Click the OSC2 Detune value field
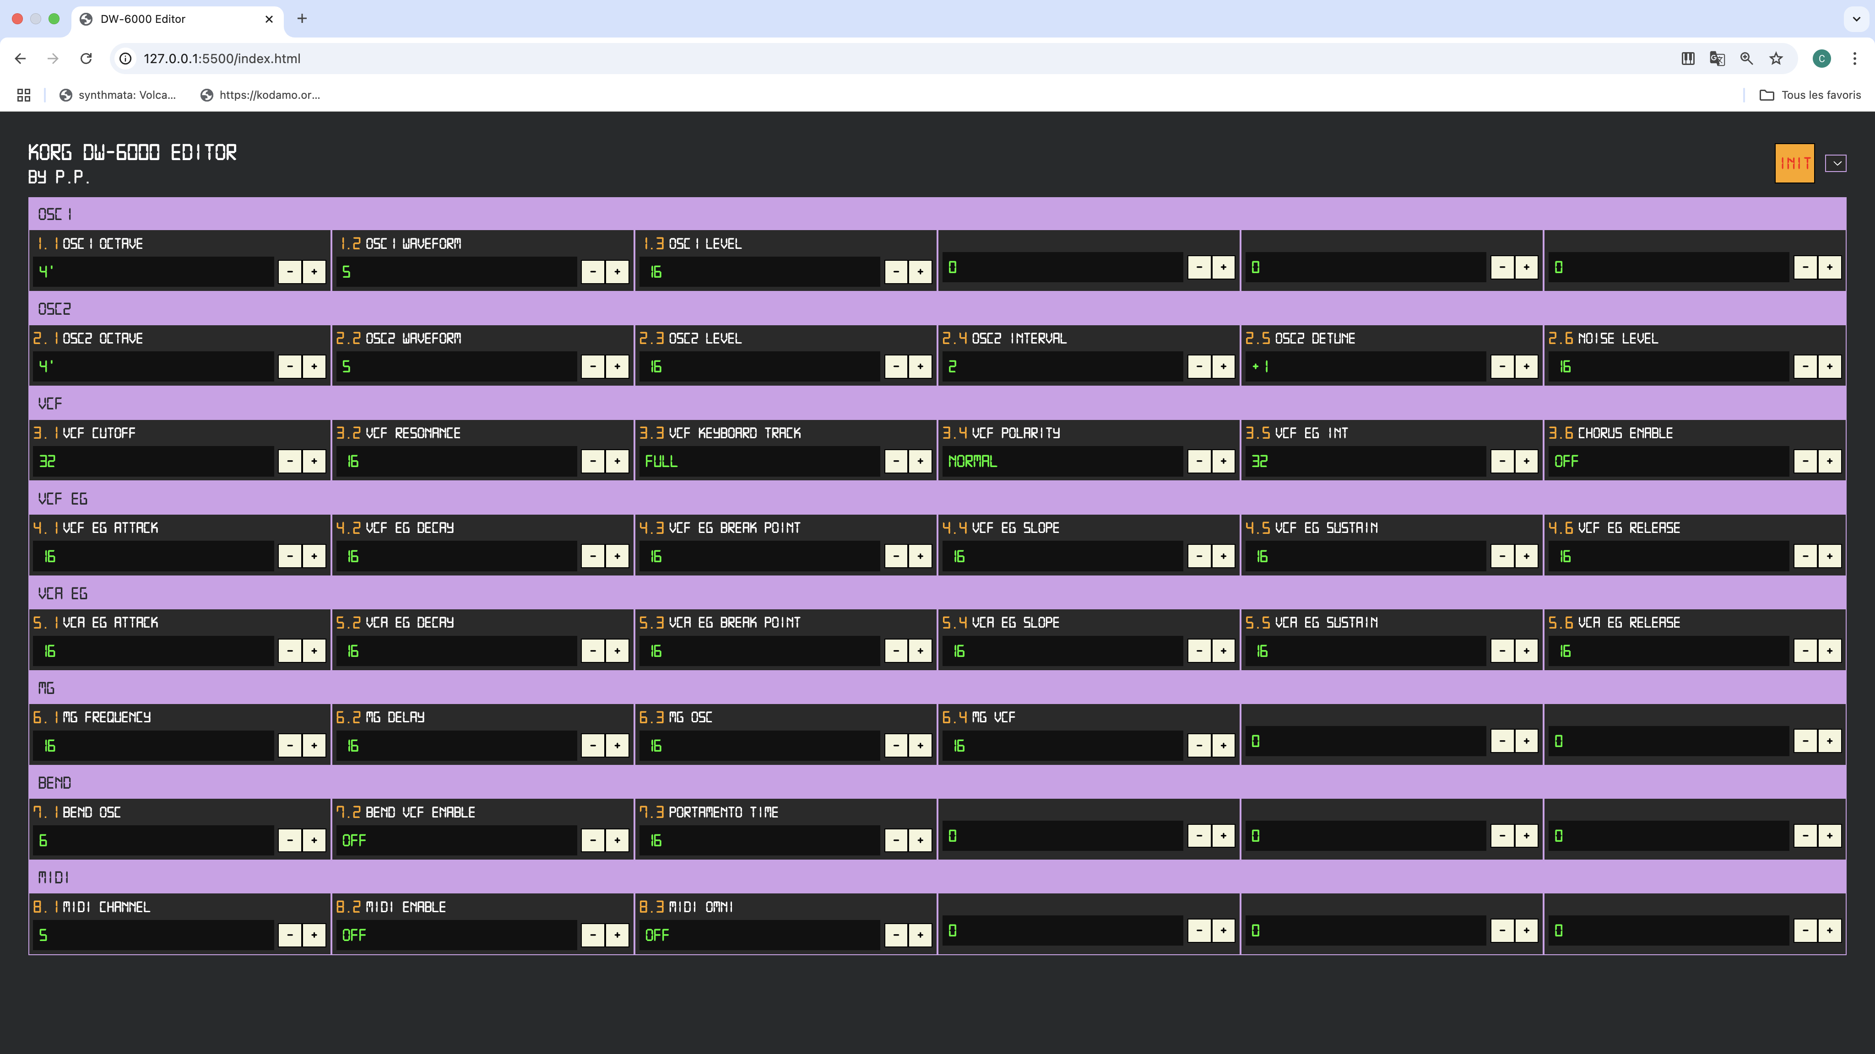 point(1366,366)
